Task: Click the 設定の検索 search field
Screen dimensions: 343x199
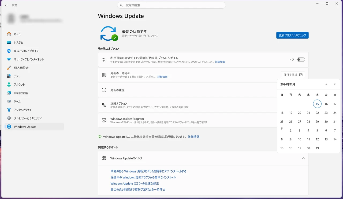Action: click(x=171, y=5)
